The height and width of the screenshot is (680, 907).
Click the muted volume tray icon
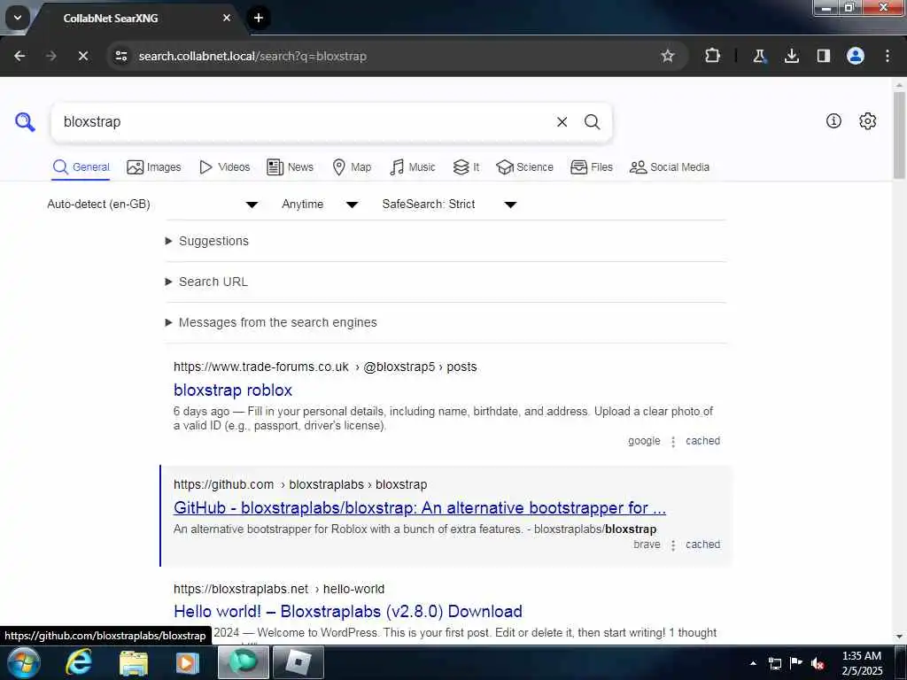coord(818,663)
